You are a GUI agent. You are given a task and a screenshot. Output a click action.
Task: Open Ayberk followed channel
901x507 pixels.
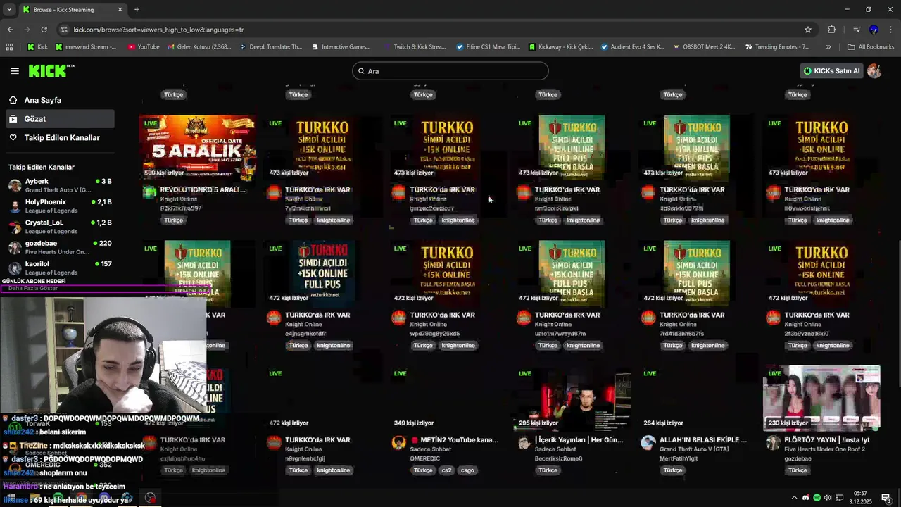[60, 185]
